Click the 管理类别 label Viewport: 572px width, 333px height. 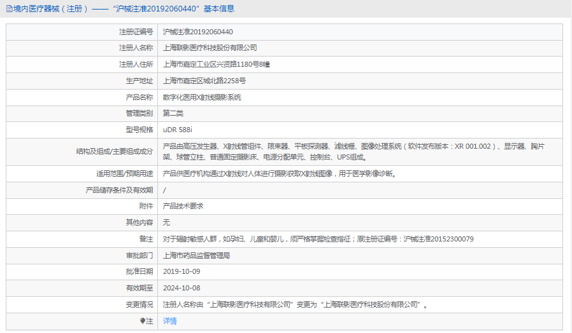point(139,113)
